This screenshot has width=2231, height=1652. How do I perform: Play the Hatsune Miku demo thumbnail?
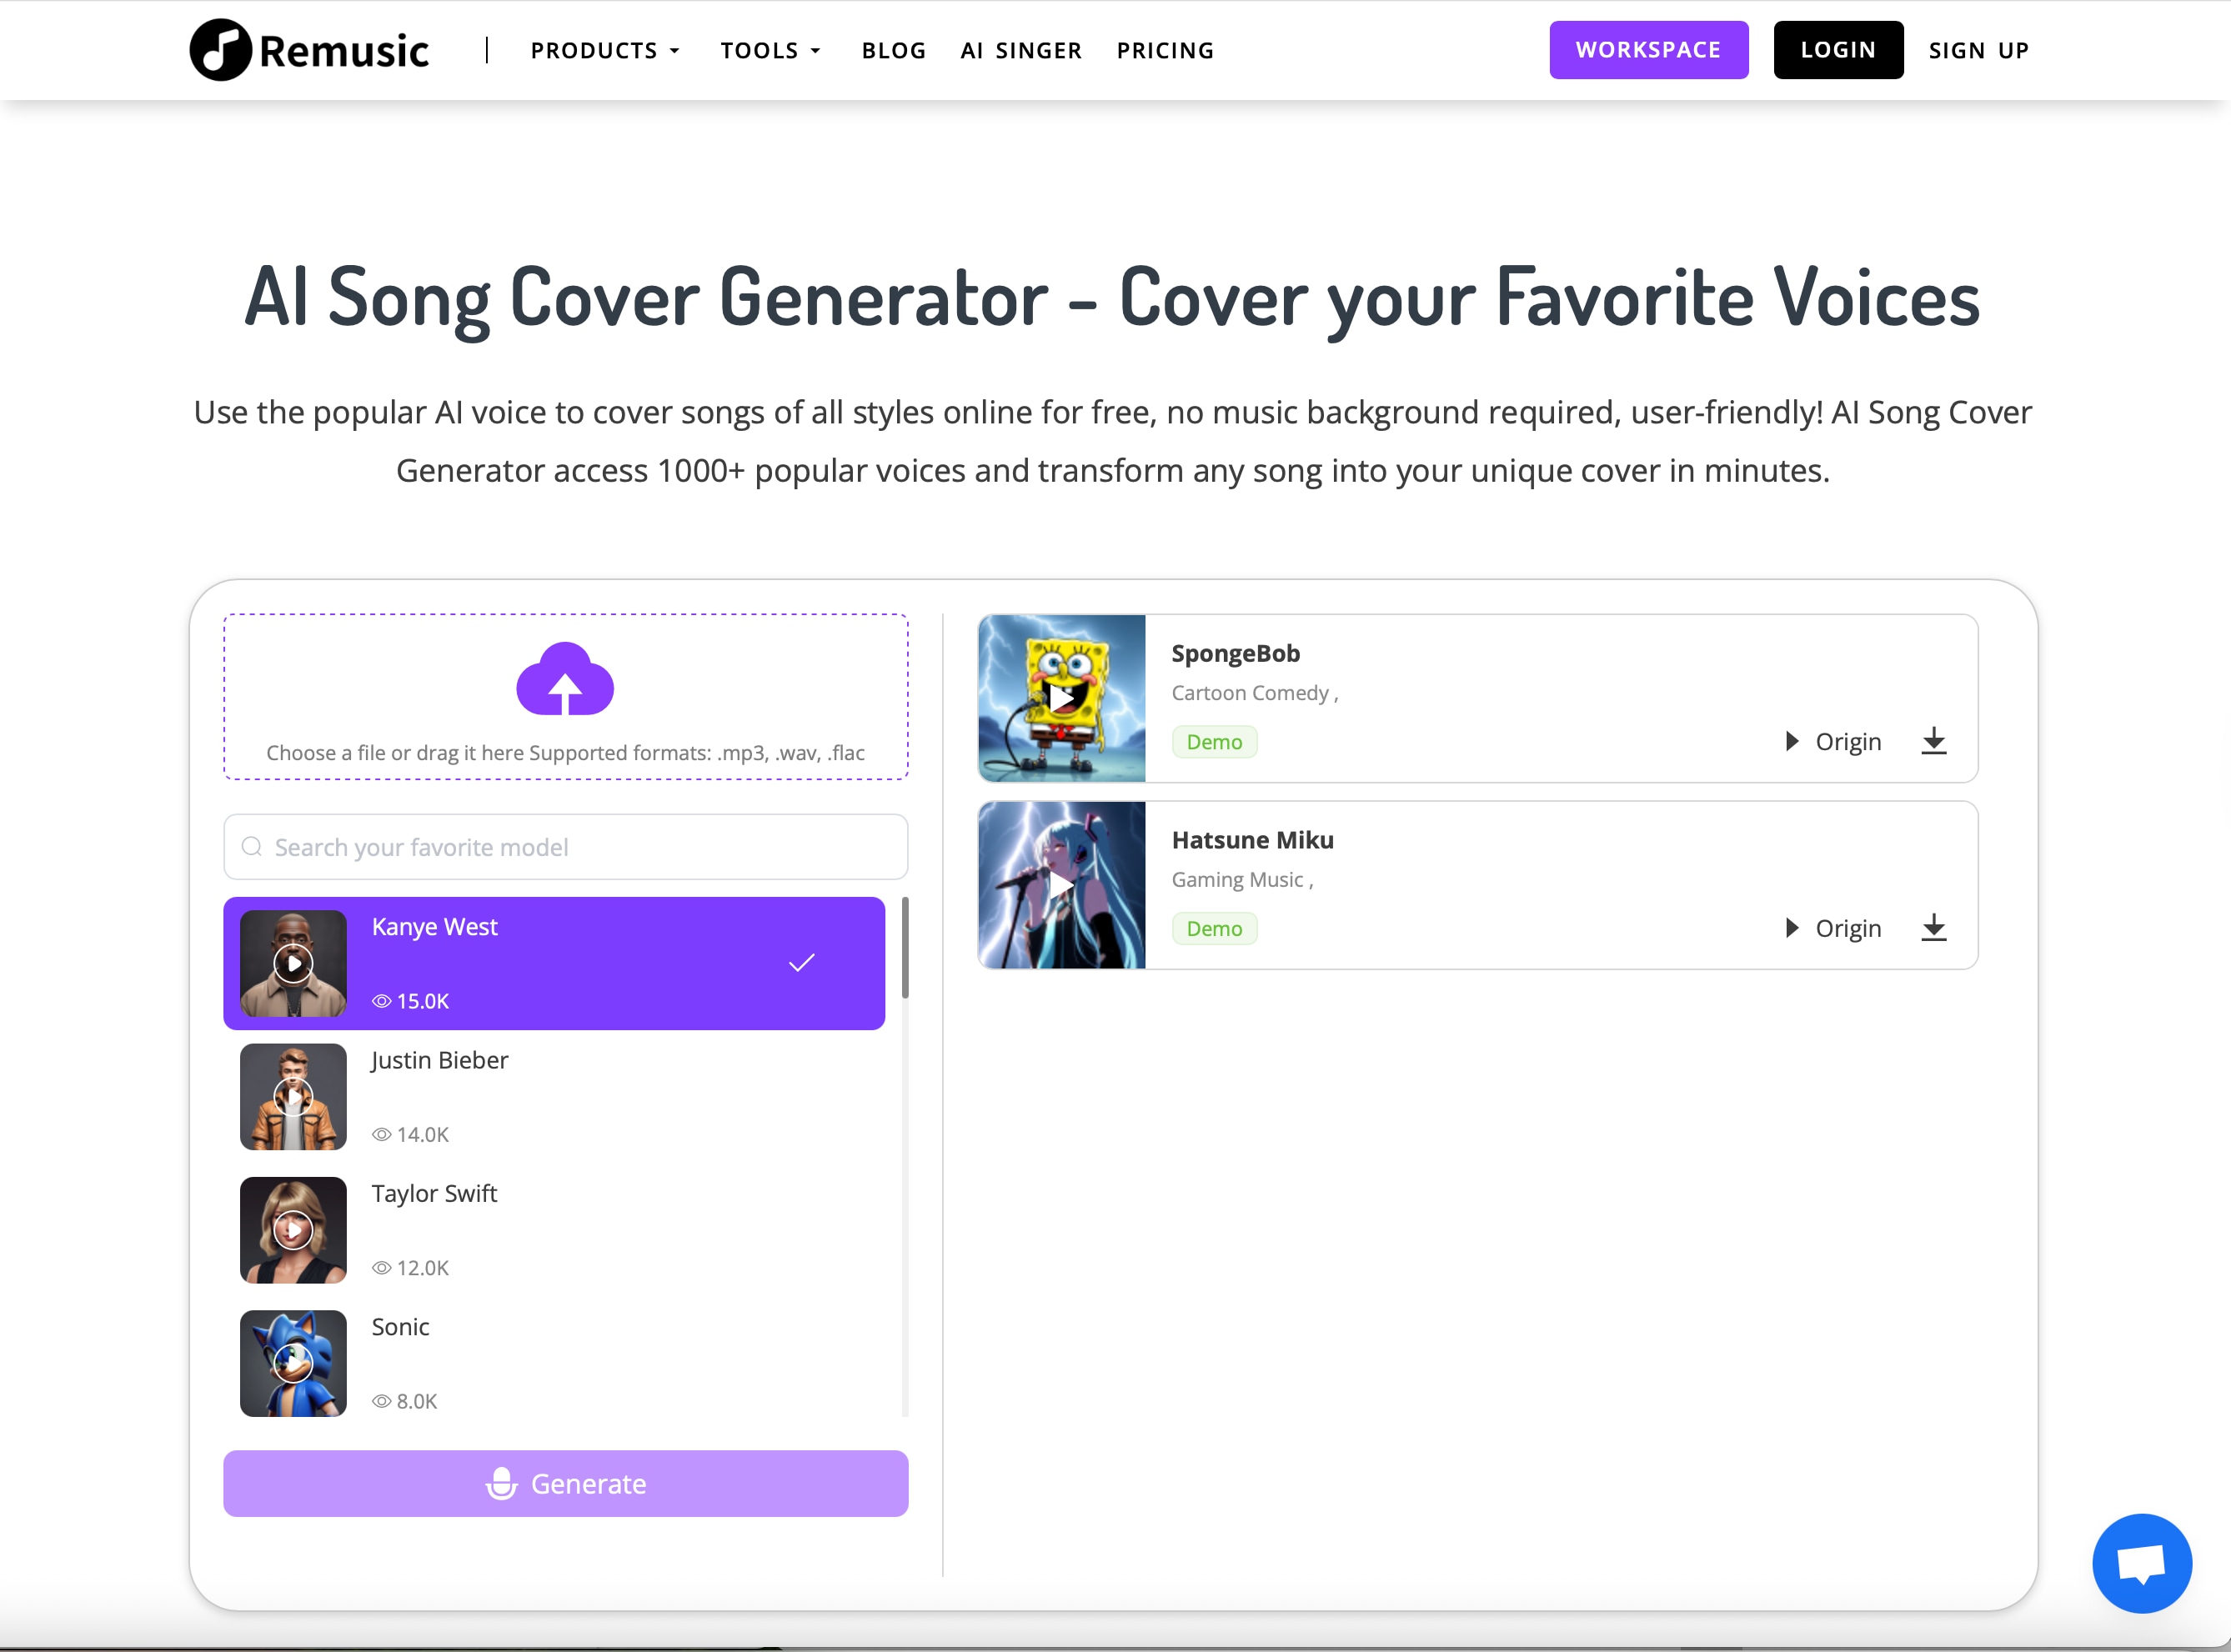(x=1061, y=885)
